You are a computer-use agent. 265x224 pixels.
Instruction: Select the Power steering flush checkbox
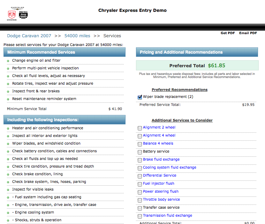140,192
